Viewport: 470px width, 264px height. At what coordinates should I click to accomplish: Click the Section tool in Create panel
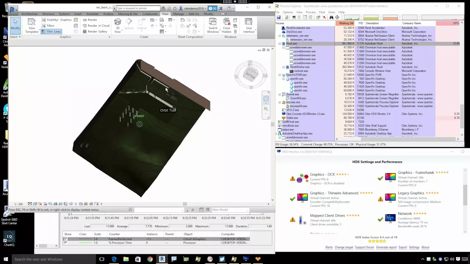[x=129, y=25]
